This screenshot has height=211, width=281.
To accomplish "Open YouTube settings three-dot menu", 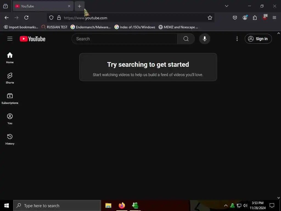I will click(x=237, y=39).
